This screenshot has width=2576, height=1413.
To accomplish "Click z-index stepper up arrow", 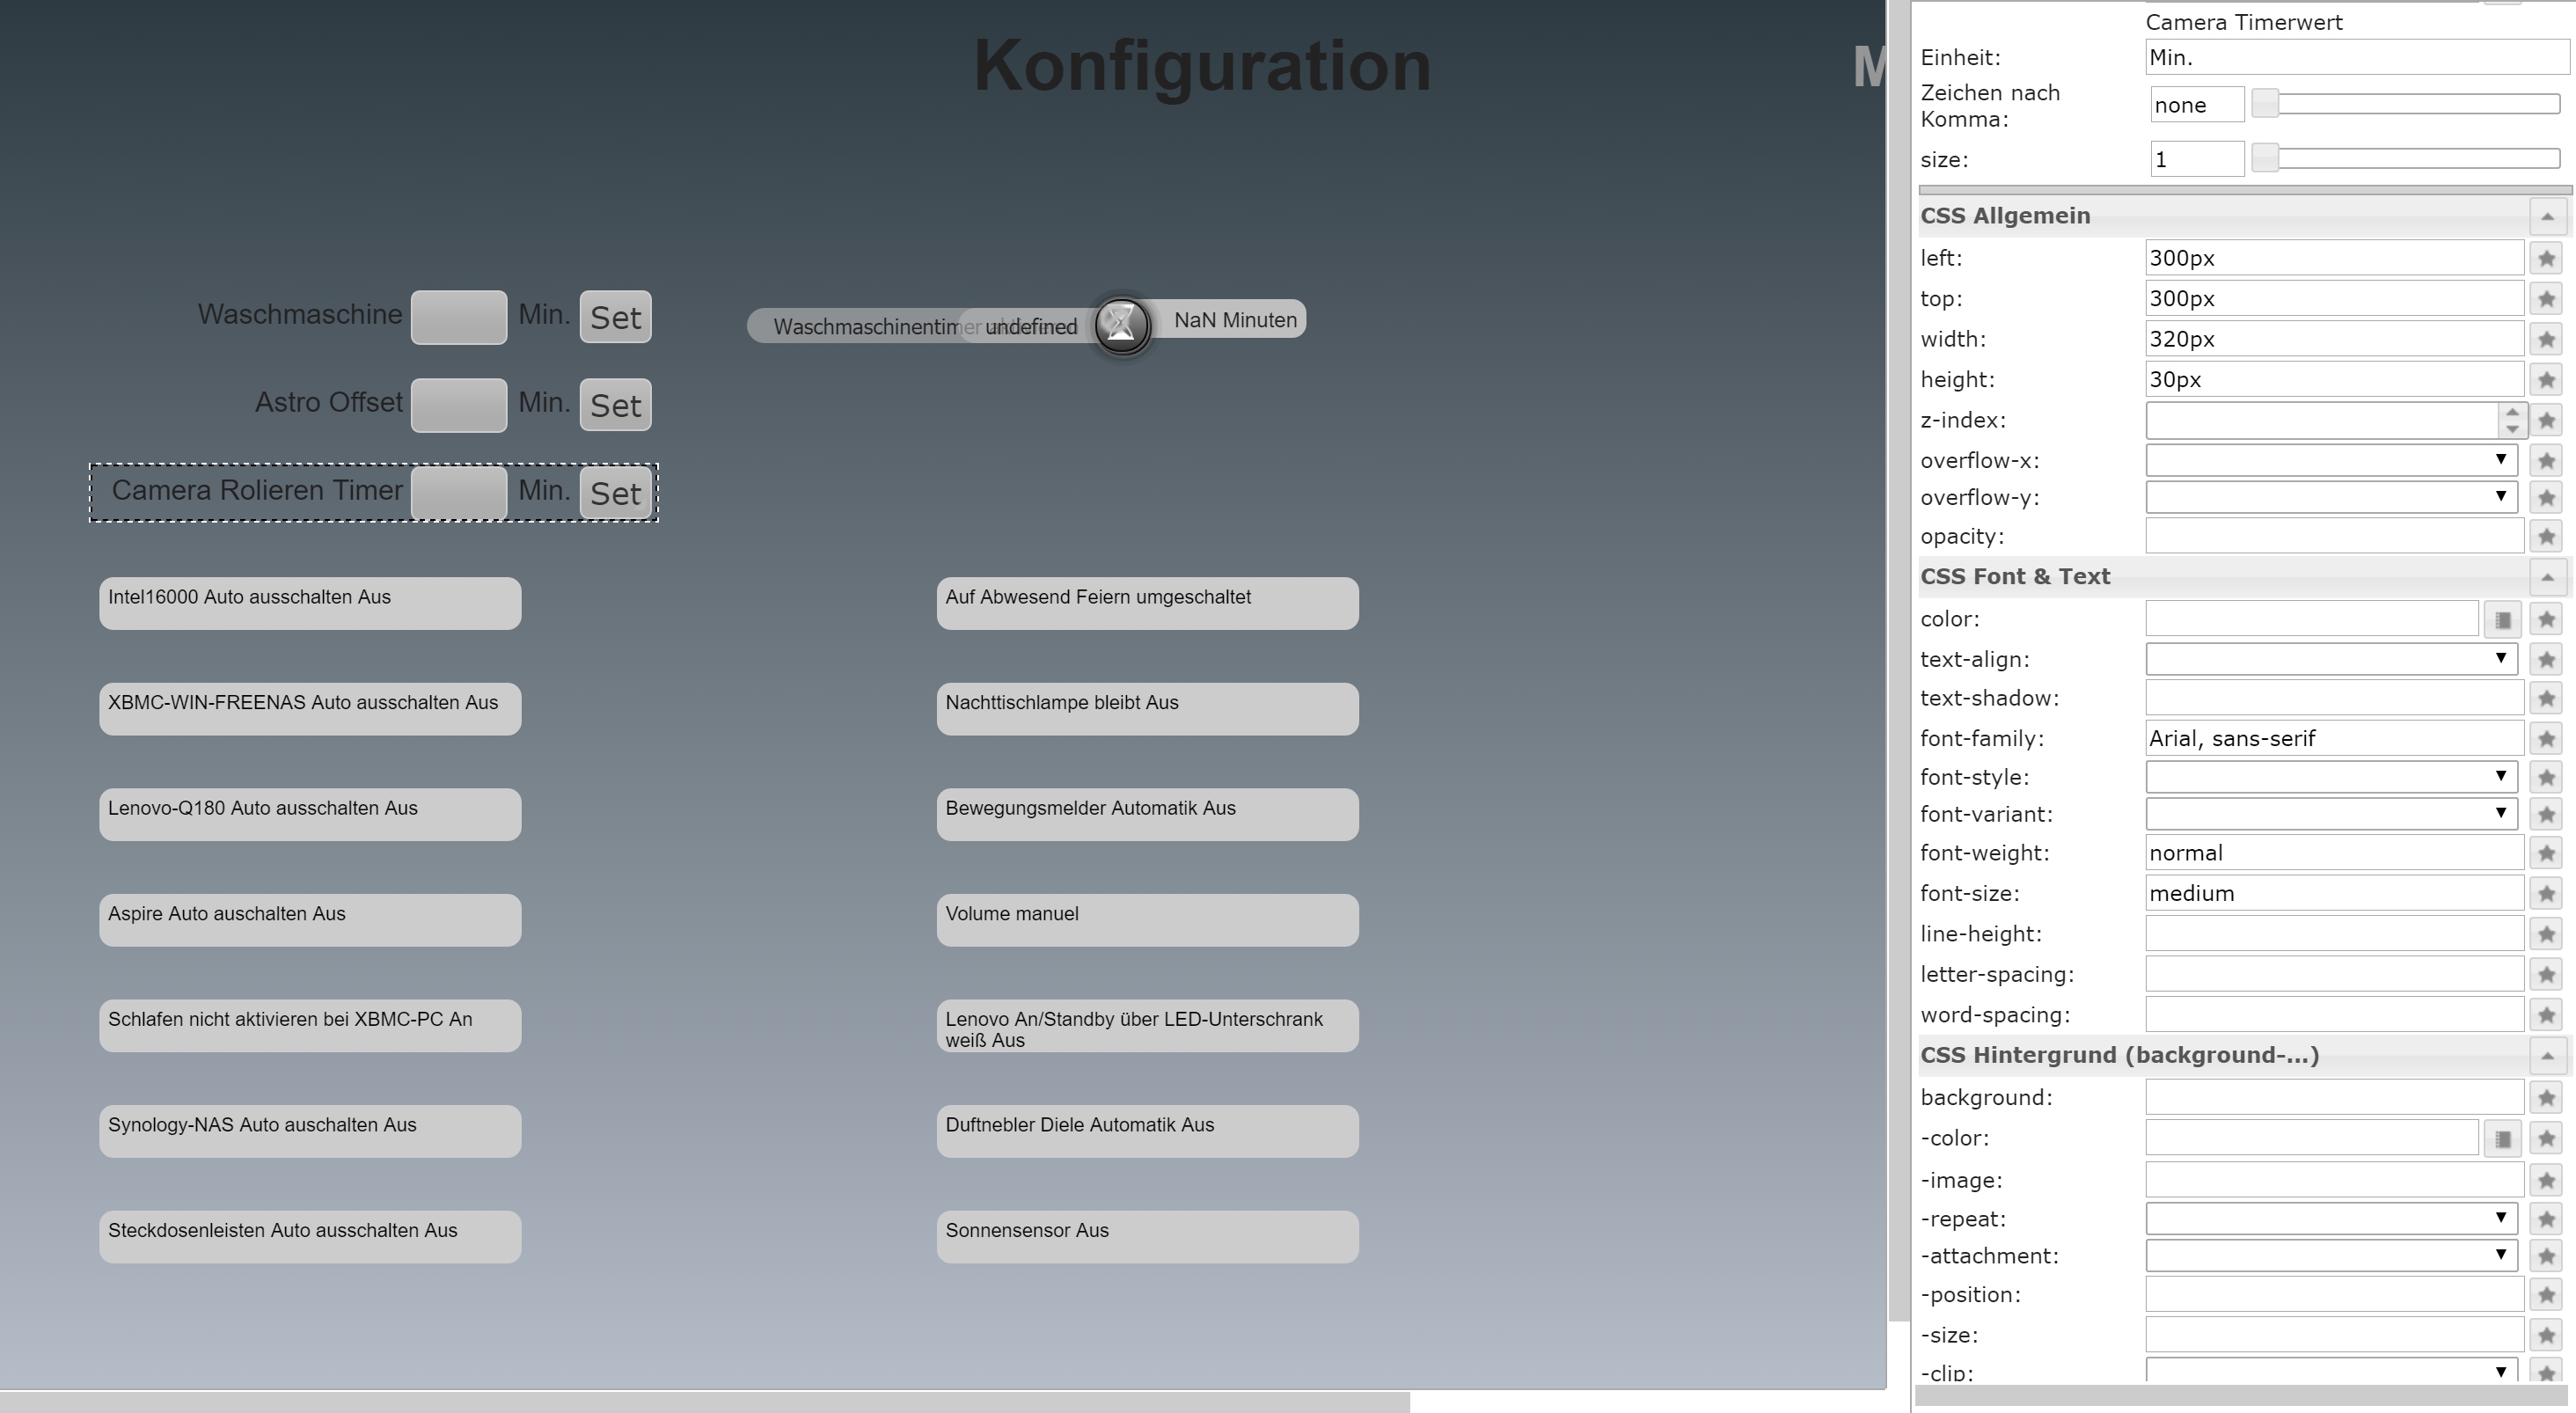I will pyautogui.click(x=2512, y=412).
